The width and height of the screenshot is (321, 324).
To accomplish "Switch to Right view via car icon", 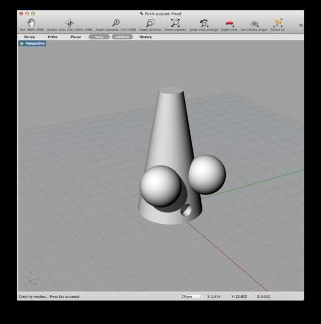I will (230, 22).
